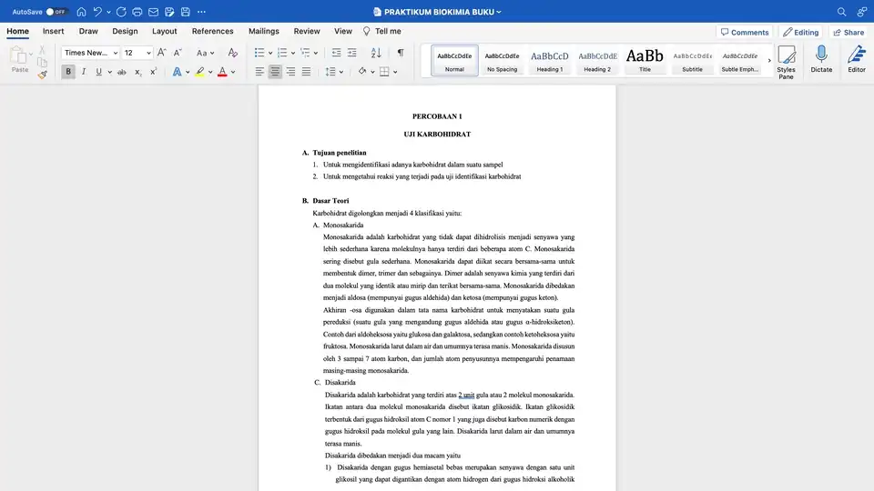Search in the document
874x491 pixels.
pyautogui.click(x=841, y=12)
